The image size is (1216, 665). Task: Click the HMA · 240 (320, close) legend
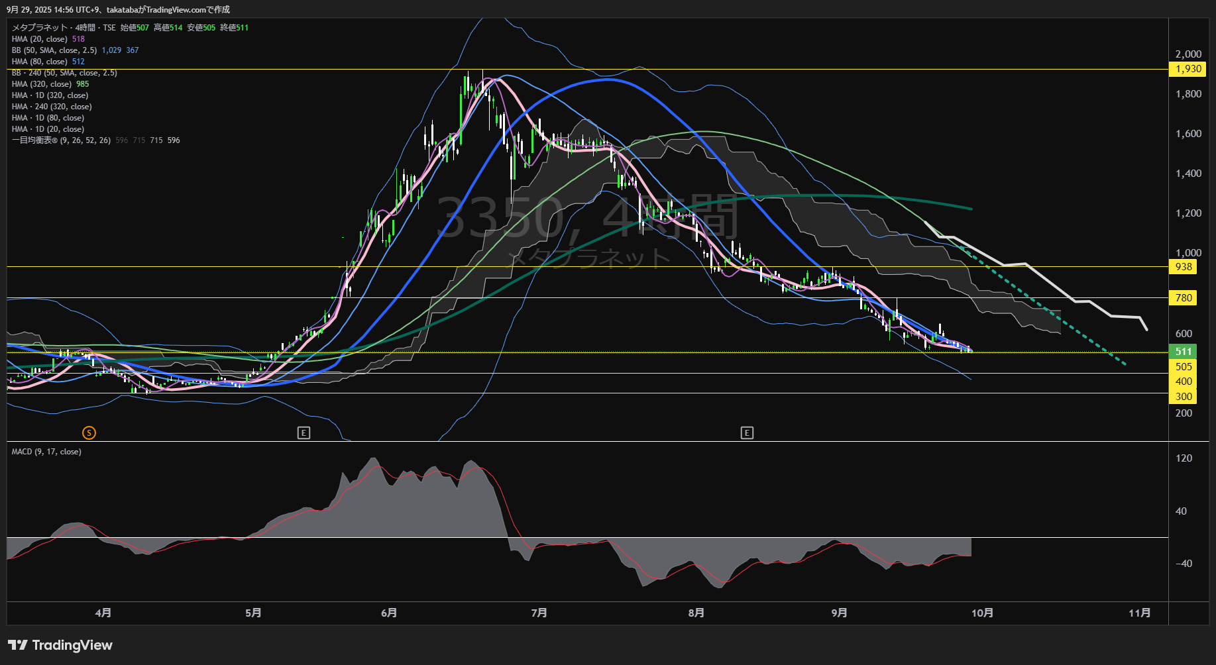pos(52,107)
